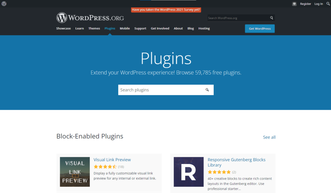The height and width of the screenshot is (193, 331).
Task: Click the Register link
Action: (305, 4)
